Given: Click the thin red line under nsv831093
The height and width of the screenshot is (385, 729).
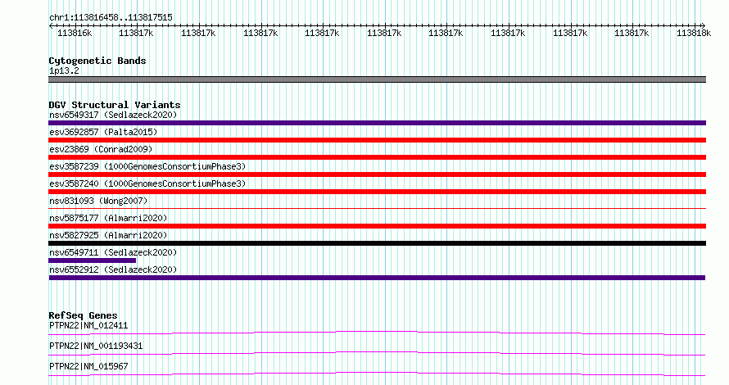Looking at the screenshot, I should click(377, 208).
